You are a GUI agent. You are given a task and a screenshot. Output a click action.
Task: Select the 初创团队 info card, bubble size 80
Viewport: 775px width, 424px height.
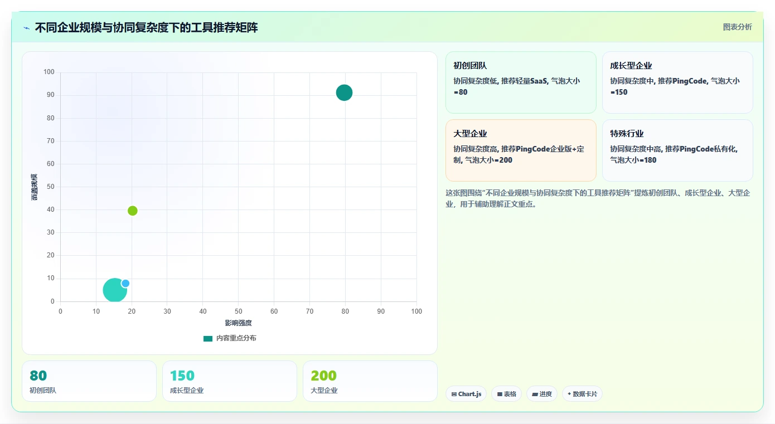[x=521, y=82]
